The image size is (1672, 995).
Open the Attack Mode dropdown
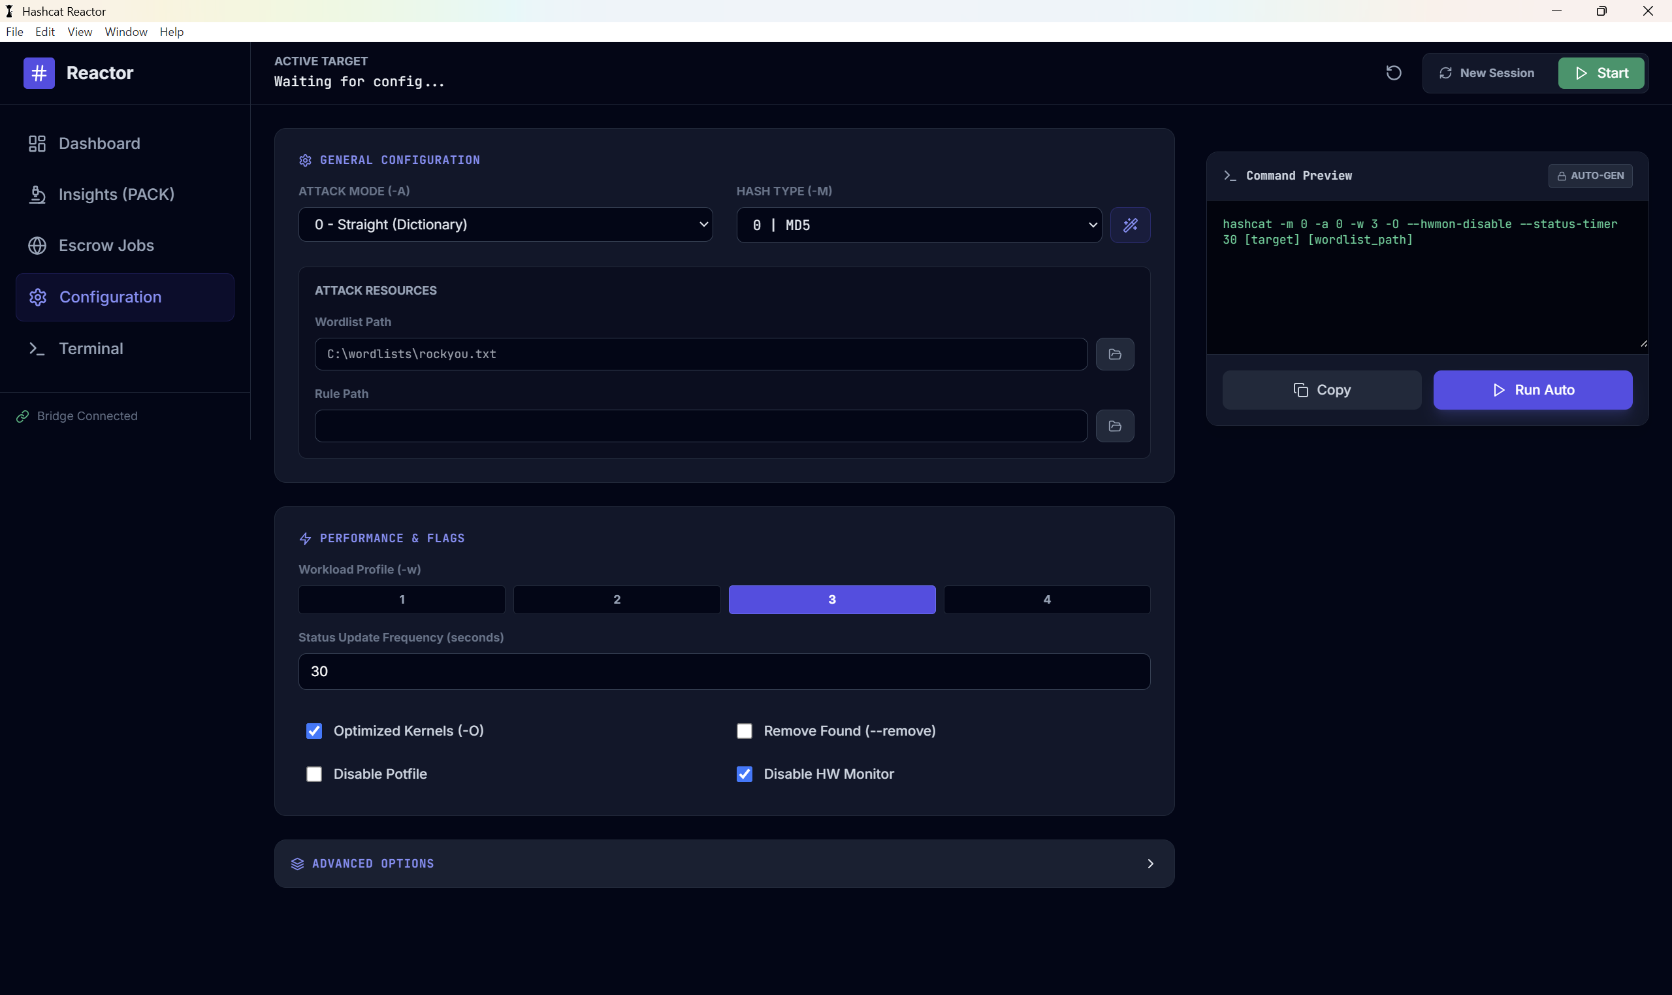pos(506,225)
